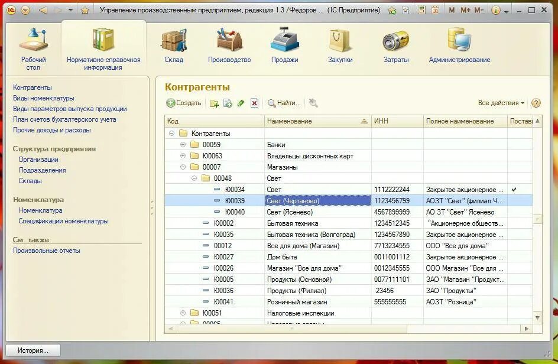Click the M- memory subtract button
The width and height of the screenshot is (558, 364).
pyautogui.click(x=479, y=10)
